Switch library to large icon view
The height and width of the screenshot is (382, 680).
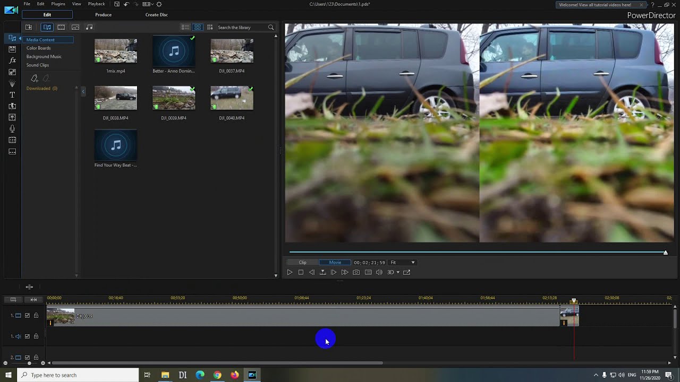coord(197,27)
